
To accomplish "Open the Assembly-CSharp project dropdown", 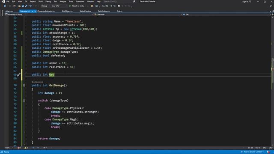I will click(x=49, y=15).
